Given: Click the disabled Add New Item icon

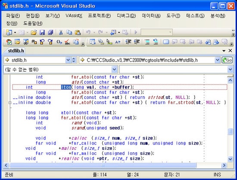Looking at the screenshot, I should pyautogui.click(x=22, y=32).
